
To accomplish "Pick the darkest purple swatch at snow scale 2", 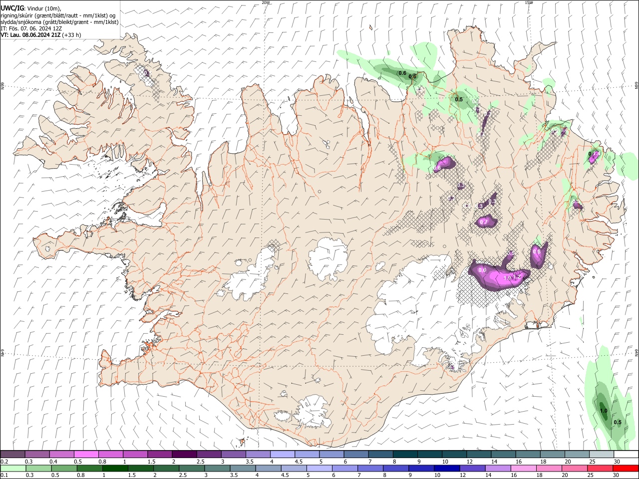I will click(x=184, y=454).
